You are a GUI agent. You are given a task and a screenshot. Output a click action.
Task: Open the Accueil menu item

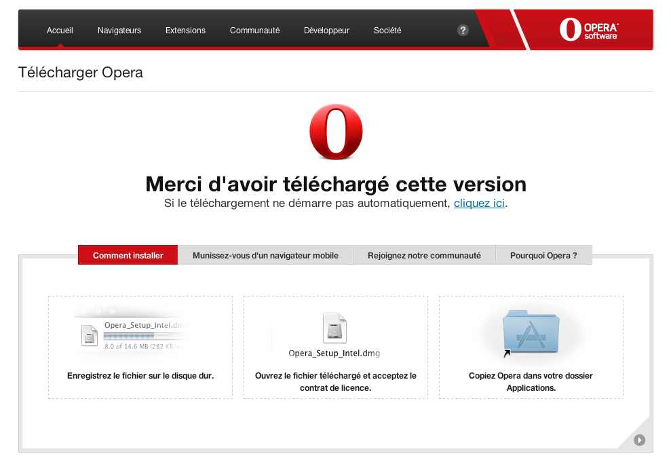click(x=60, y=31)
